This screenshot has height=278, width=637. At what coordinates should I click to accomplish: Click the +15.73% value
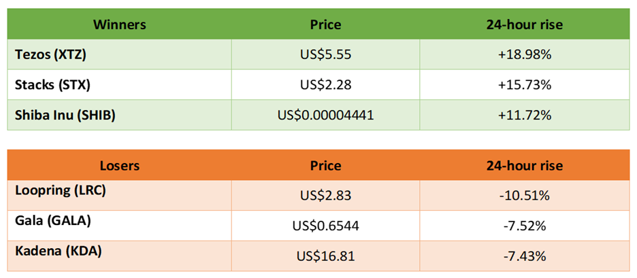click(525, 85)
